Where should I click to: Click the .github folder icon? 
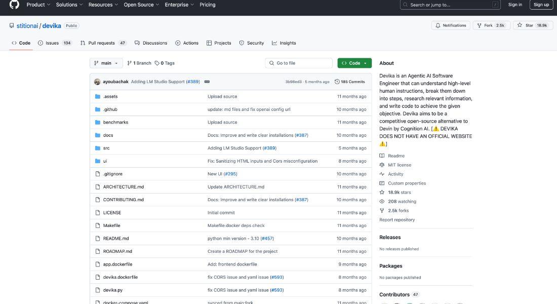click(x=98, y=109)
